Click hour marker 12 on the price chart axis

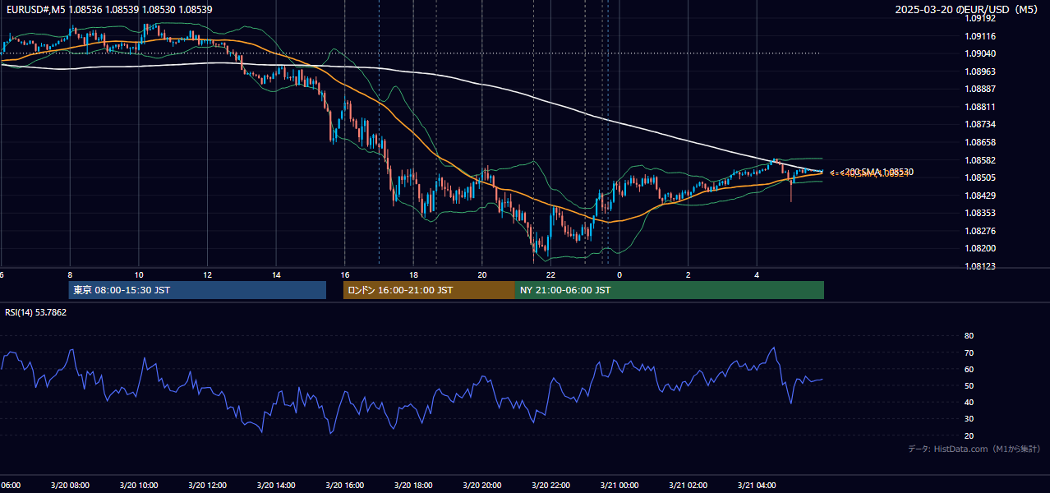tap(207, 275)
